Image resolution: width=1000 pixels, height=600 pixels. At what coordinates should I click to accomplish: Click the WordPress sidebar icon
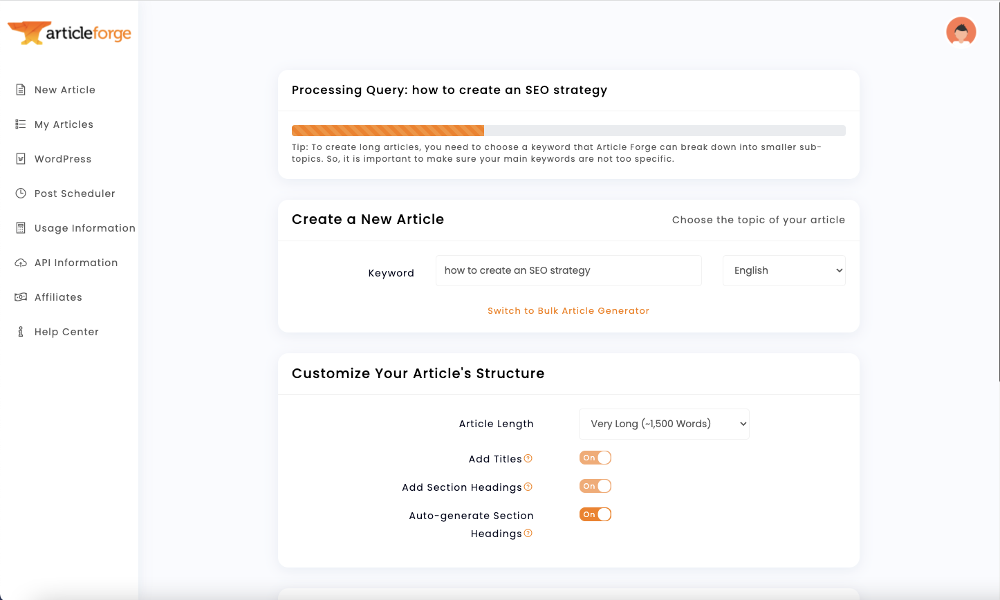[20, 158]
